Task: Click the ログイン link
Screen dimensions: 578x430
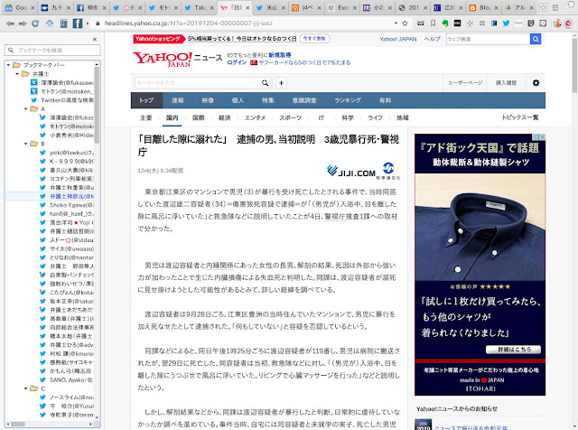Action: (237, 62)
